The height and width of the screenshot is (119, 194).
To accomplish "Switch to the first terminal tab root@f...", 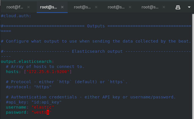I will click(x=15, y=7).
